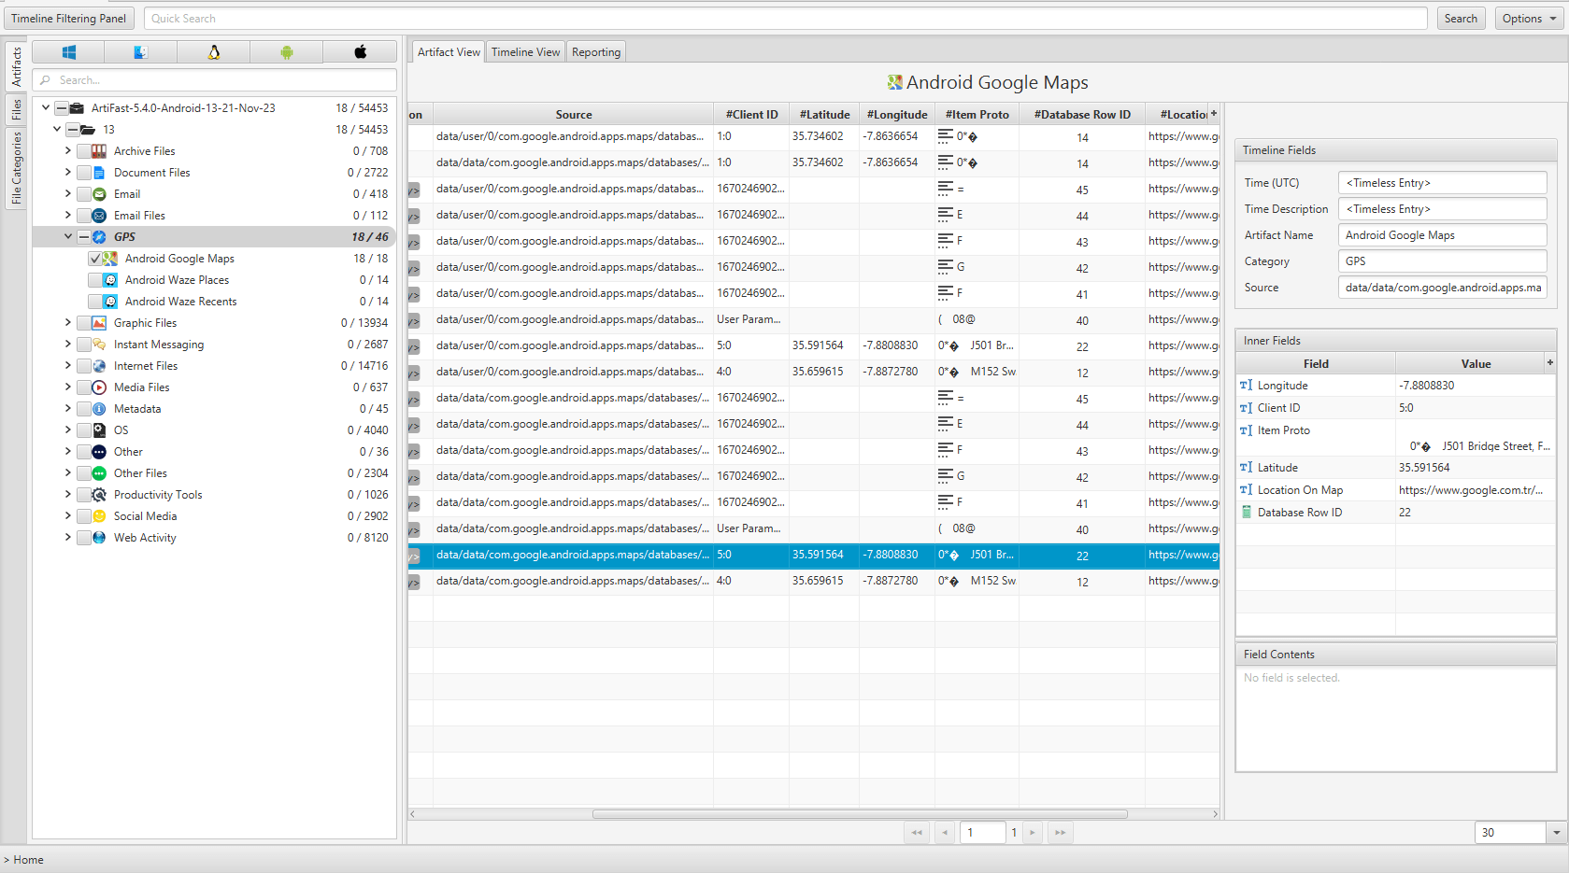This screenshot has width=1569, height=873.
Task: Open the Files side tab
Action: pos(16,110)
